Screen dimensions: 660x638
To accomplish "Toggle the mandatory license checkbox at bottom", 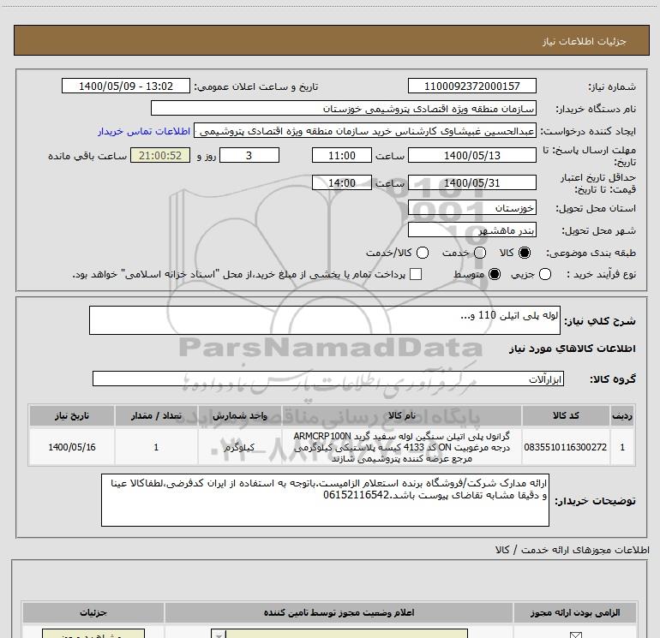I will click(x=575, y=635).
